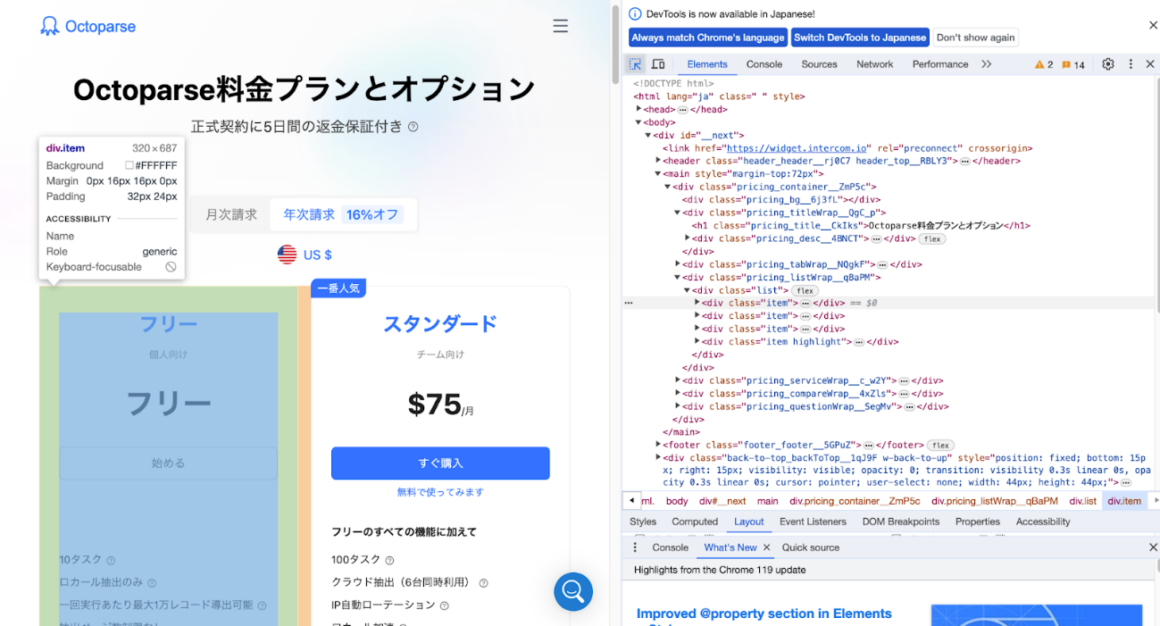Show help for IP自動ローテーション feature

click(444, 605)
